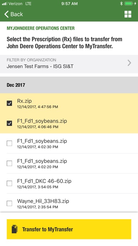Tap the Wayne_Hil_33H83.zip file name
The image size is (138, 246).
(x=43, y=201)
